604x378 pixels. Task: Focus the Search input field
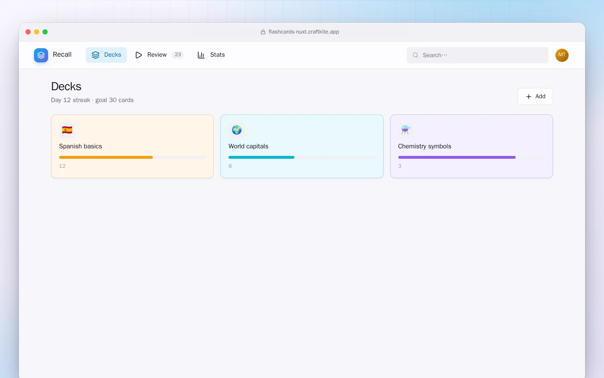478,55
